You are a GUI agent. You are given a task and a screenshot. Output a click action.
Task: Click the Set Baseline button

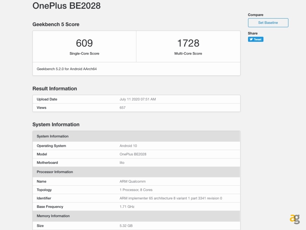tap(268, 23)
